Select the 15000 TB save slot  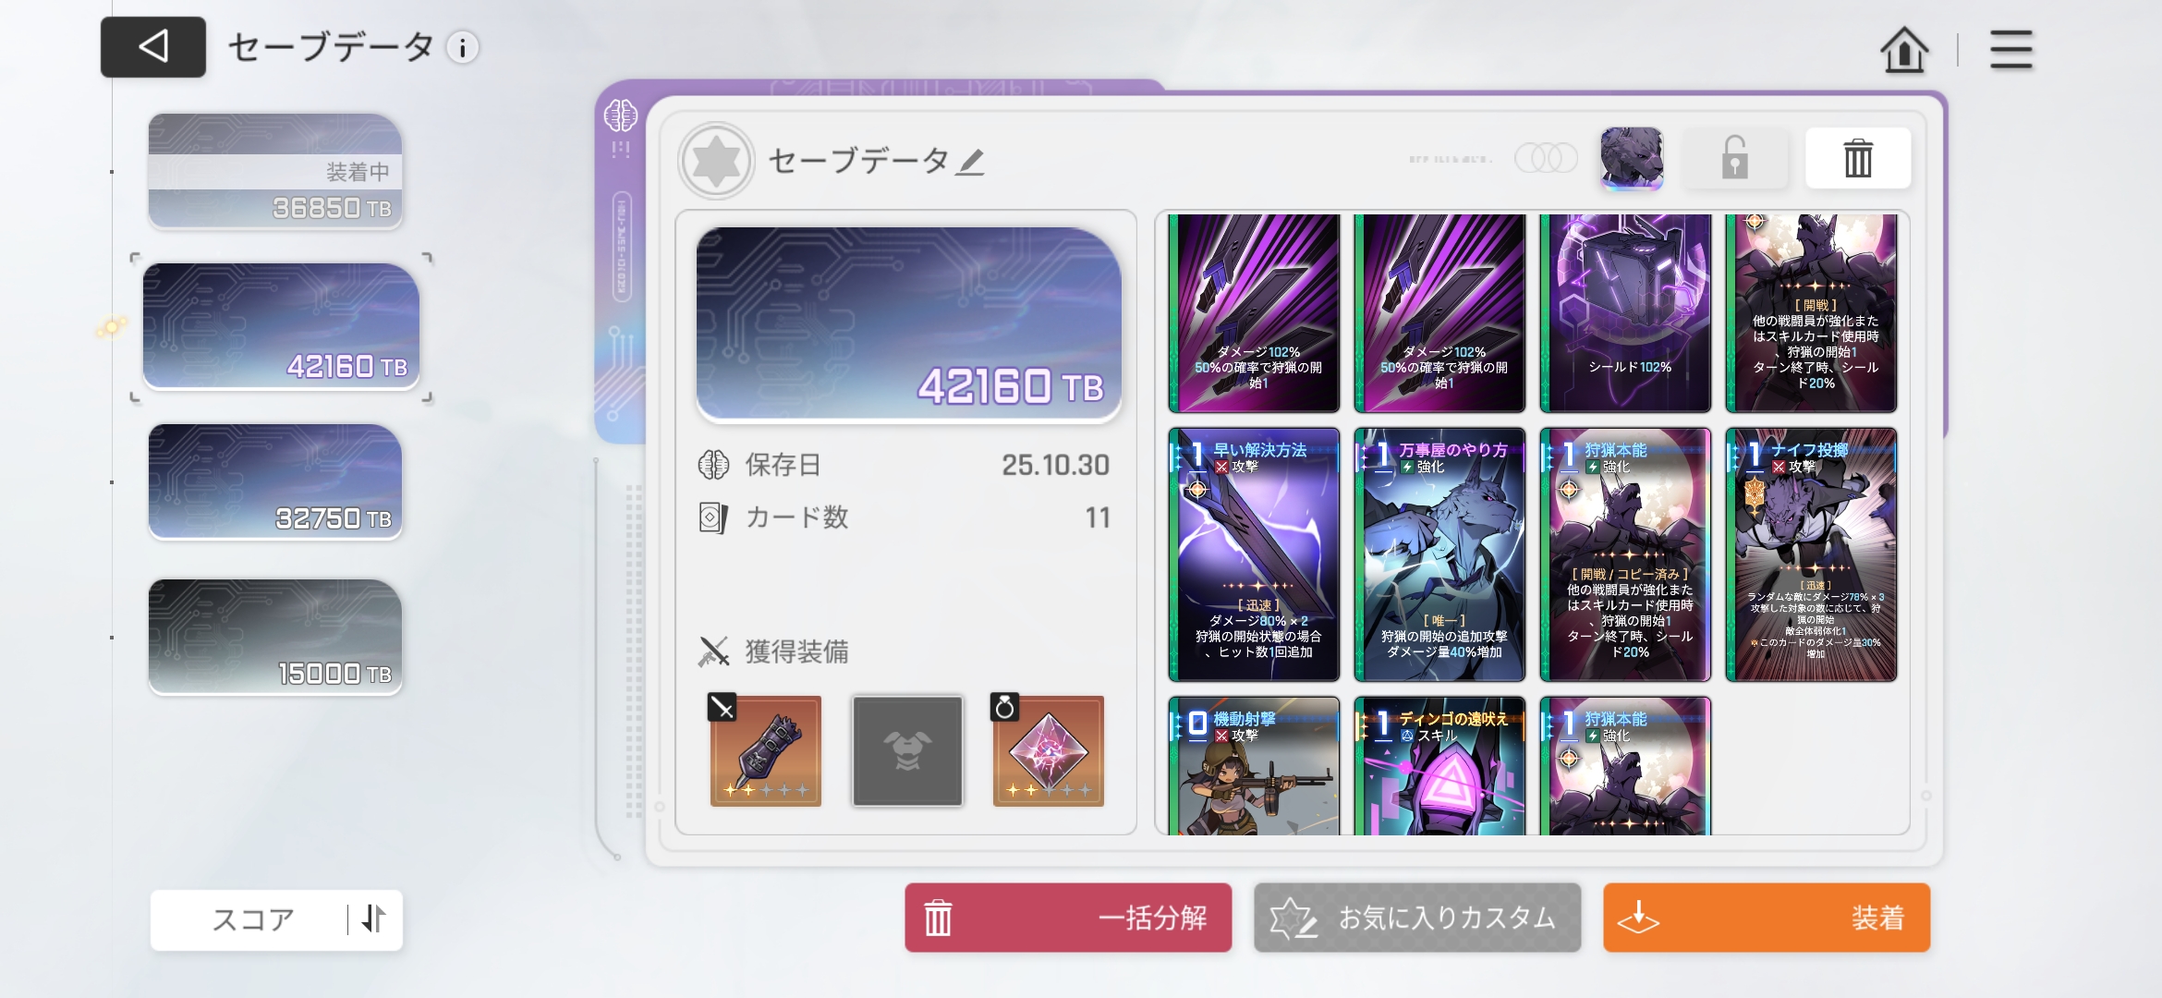point(275,637)
